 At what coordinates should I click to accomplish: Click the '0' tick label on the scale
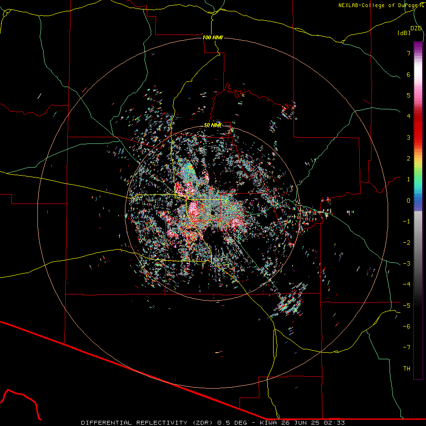(x=408, y=201)
